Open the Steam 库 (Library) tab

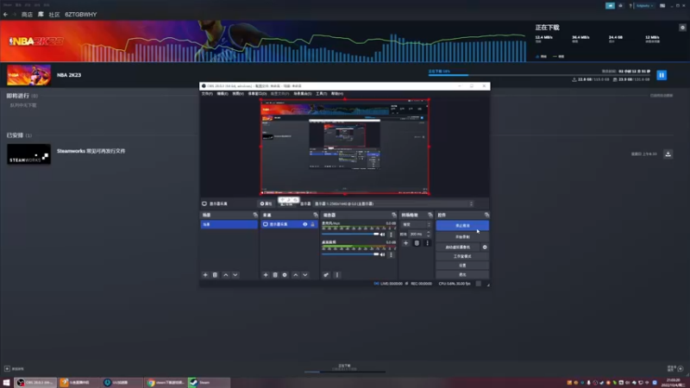(41, 15)
